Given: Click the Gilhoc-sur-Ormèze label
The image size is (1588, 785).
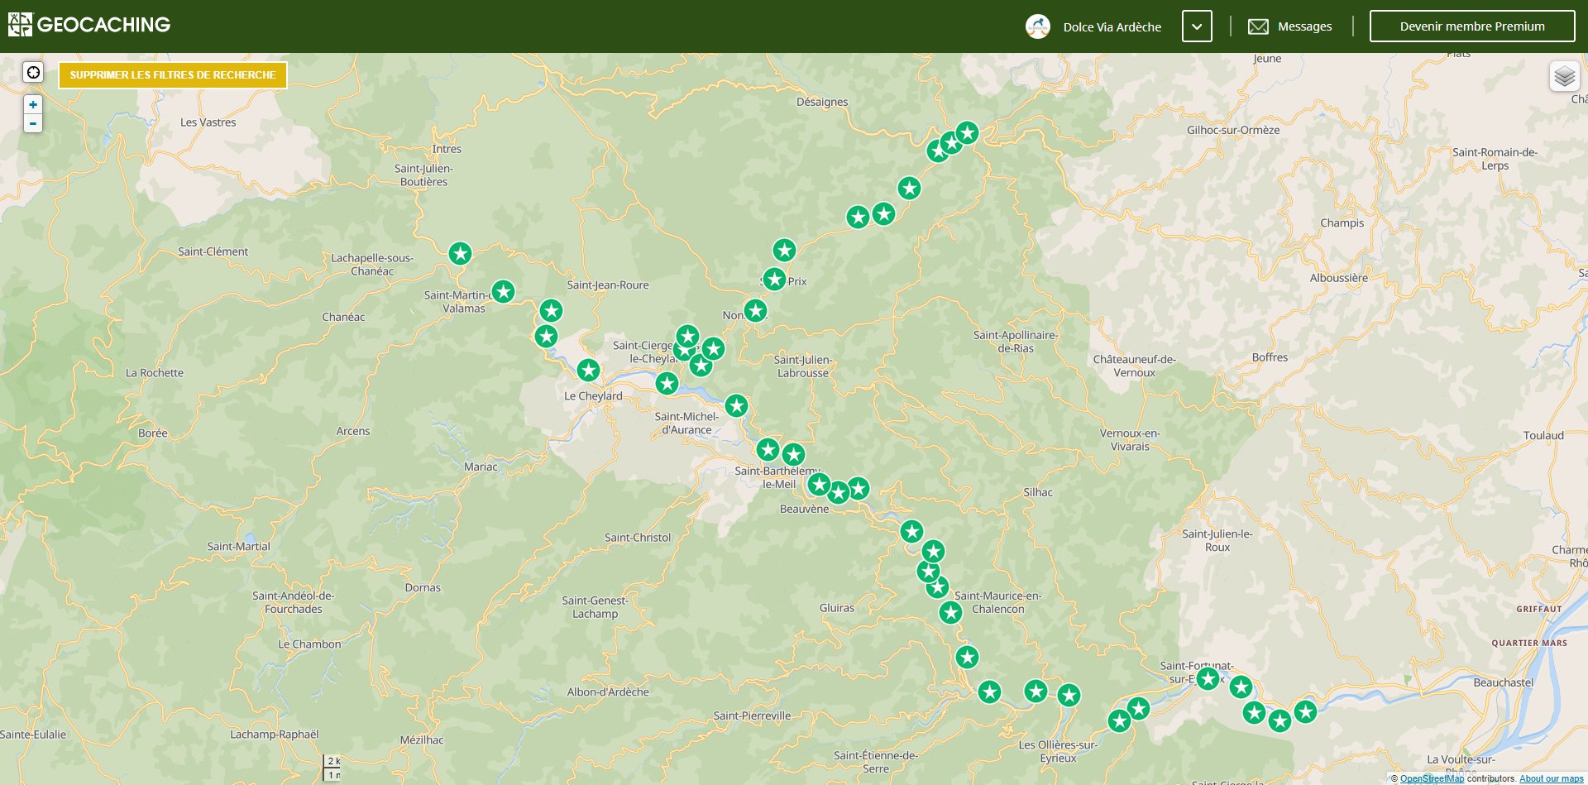Looking at the screenshot, I should point(1233,131).
